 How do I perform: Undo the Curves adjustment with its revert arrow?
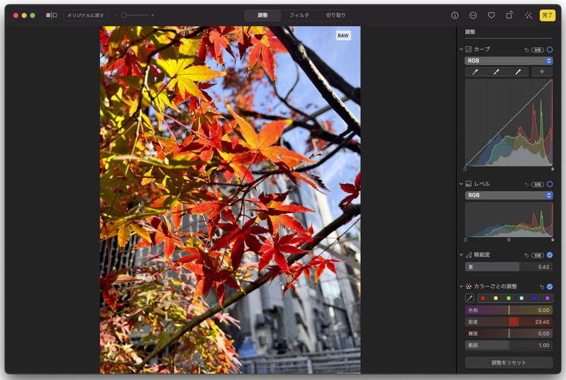(x=526, y=50)
